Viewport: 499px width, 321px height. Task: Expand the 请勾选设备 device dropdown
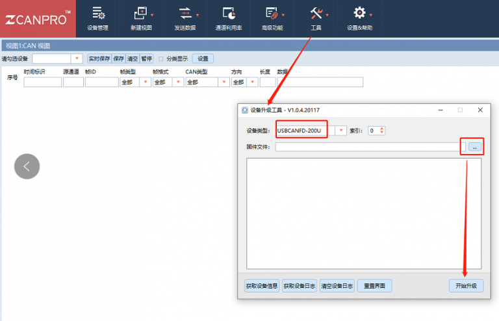tap(77, 58)
